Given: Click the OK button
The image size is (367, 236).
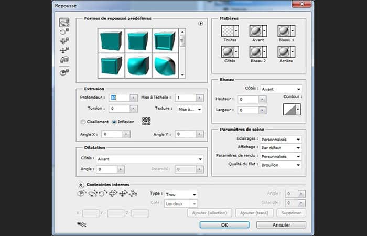Looking at the screenshot, I should click(224, 224).
